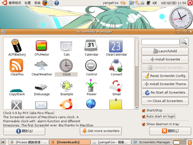Select the ACPIBattery screenlet icon
193x145 pixels.
click(x=16, y=46)
